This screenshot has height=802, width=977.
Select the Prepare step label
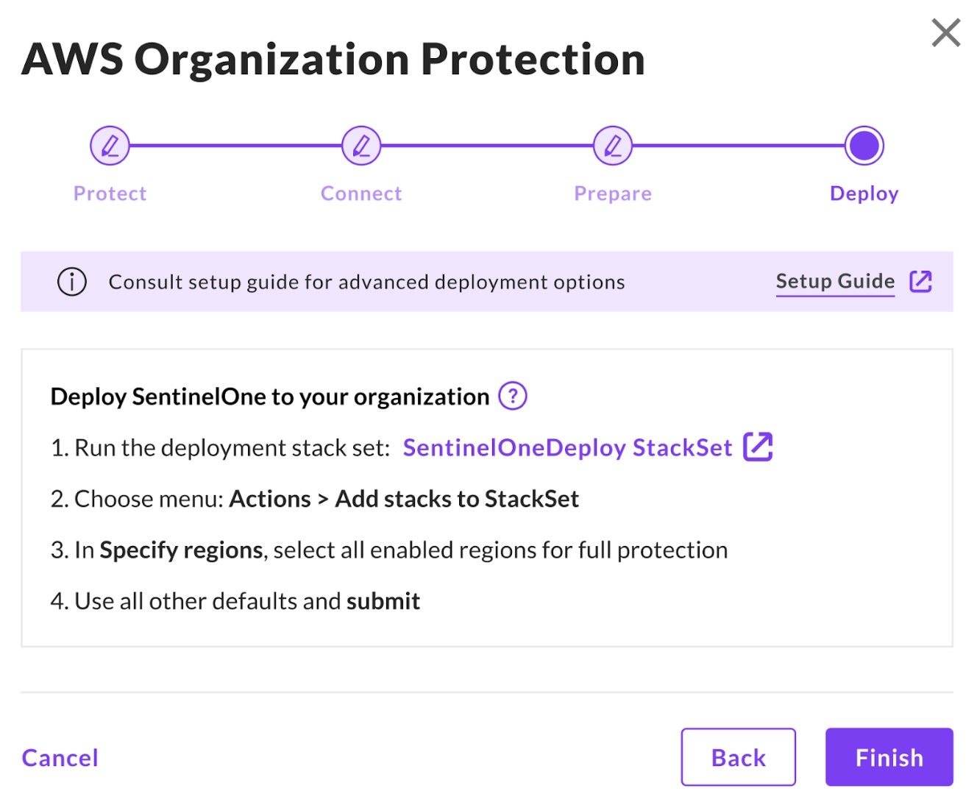(613, 194)
